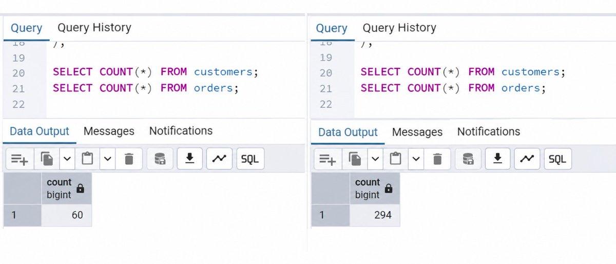Screen dimensions: 616x264
Task: Click select-all corner cell in right grid
Action: (x=331, y=188)
